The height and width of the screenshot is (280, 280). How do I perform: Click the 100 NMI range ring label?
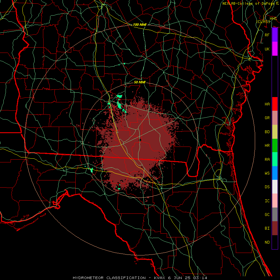click(x=140, y=25)
